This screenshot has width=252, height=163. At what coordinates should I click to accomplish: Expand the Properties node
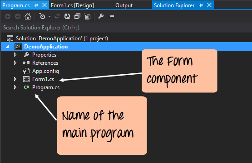click(15, 55)
